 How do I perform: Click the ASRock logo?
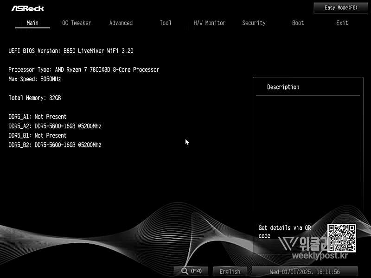[27, 8]
